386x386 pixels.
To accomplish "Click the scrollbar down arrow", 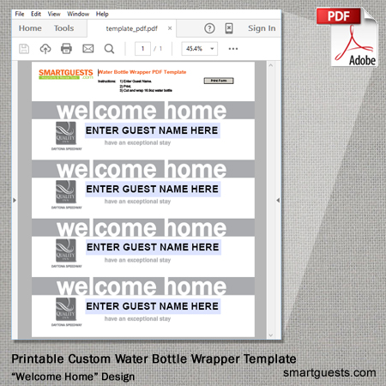I will 271,335.
